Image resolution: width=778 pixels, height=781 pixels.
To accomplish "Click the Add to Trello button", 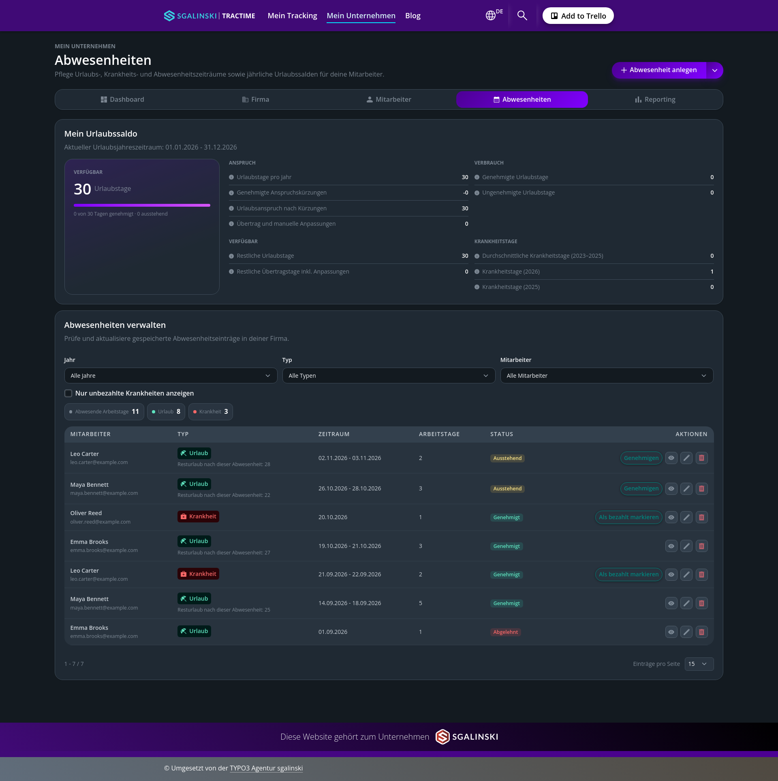I will (x=578, y=16).
